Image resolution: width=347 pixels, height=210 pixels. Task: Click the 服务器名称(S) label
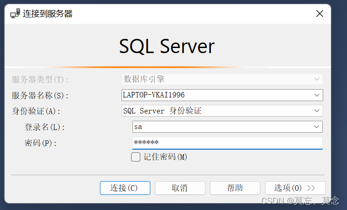click(x=40, y=96)
